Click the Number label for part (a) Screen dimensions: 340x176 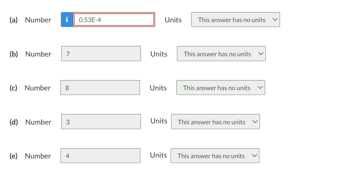click(38, 20)
